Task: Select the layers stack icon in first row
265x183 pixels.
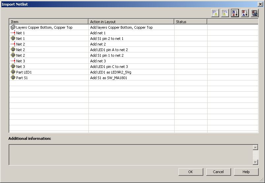Action: tap(13, 27)
